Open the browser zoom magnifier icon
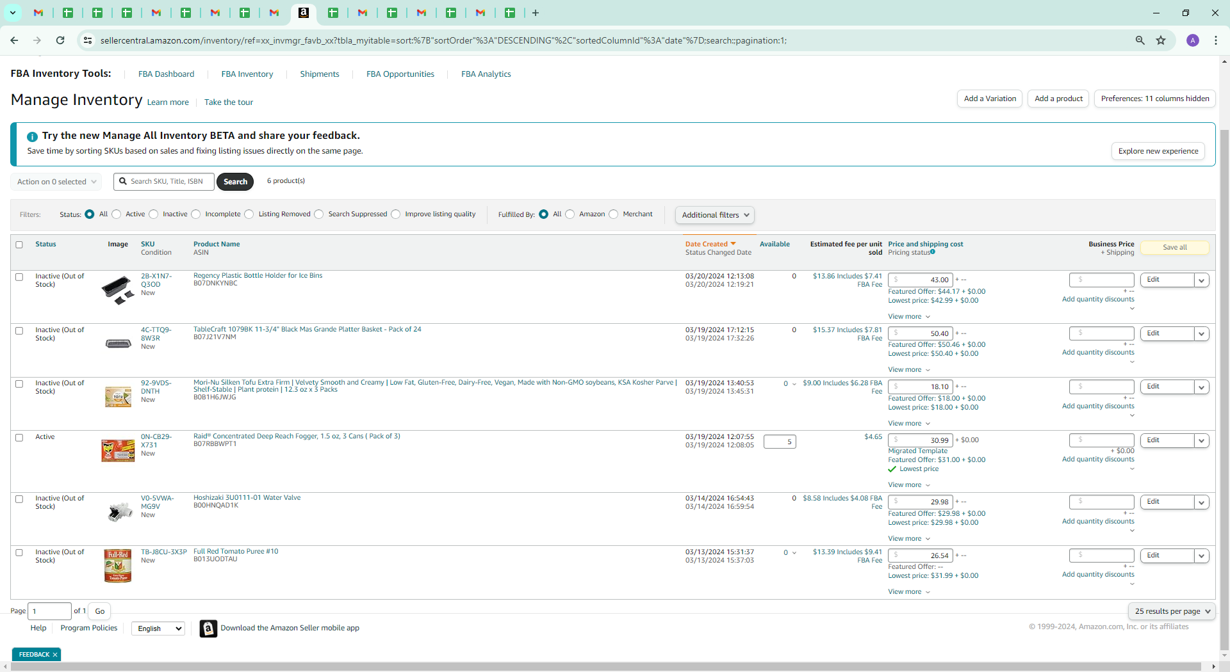 (x=1140, y=40)
